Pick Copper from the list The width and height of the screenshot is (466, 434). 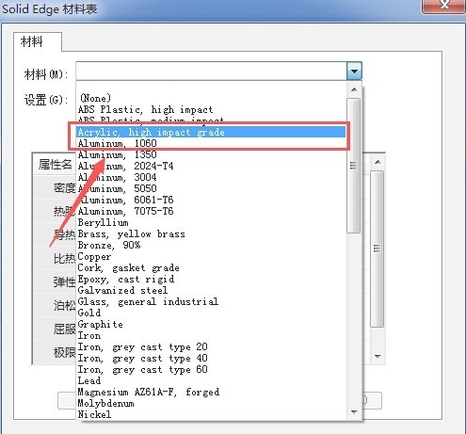pyautogui.click(x=212, y=256)
